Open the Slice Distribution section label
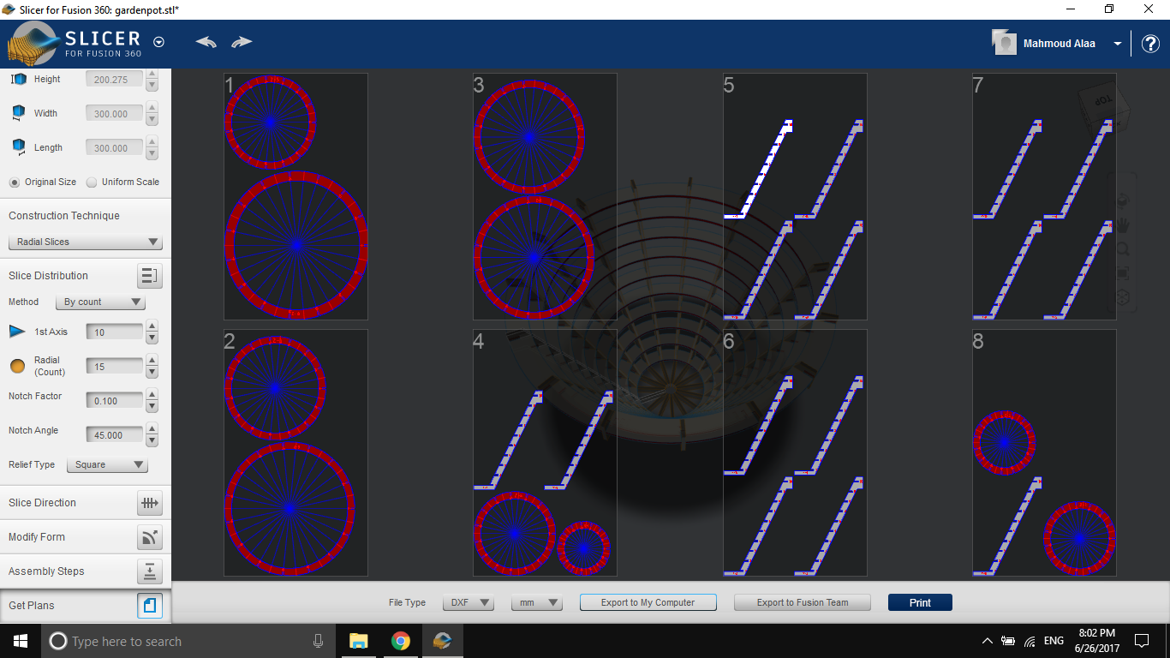This screenshot has height=658, width=1170. (x=48, y=276)
